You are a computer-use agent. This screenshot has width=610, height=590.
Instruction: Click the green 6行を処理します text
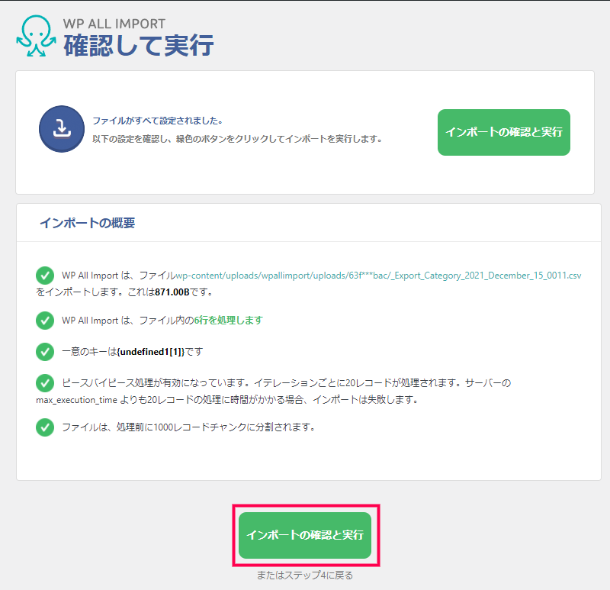click(x=229, y=321)
